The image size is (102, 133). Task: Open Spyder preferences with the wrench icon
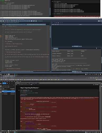(34, 21)
